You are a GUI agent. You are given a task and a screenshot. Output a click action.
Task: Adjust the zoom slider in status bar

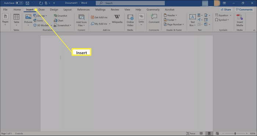235,133
